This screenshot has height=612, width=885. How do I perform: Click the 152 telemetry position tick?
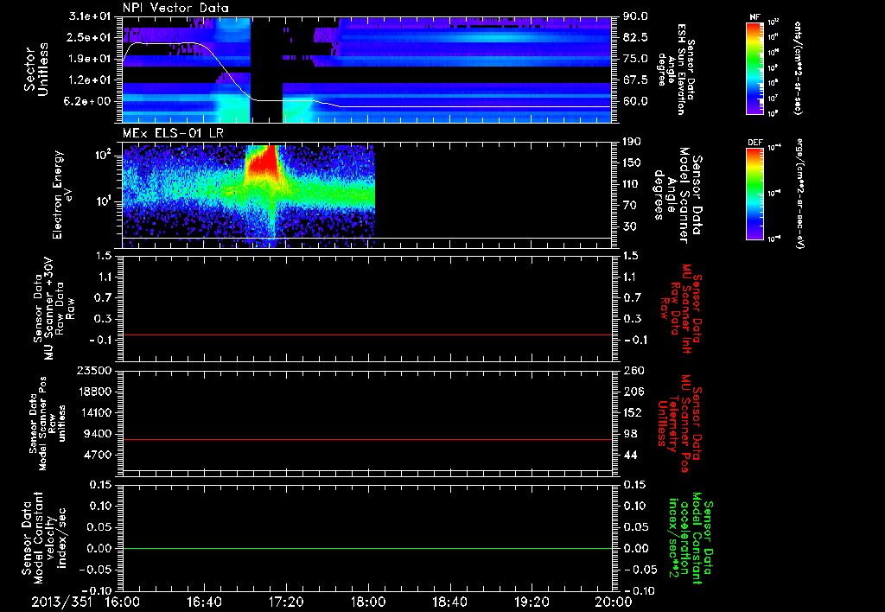(x=633, y=412)
